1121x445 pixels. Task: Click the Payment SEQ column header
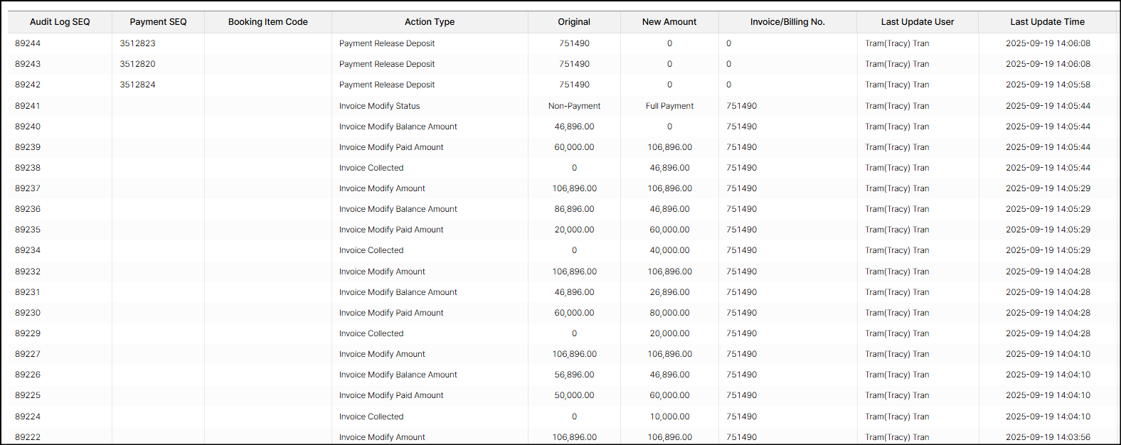pyautogui.click(x=158, y=22)
